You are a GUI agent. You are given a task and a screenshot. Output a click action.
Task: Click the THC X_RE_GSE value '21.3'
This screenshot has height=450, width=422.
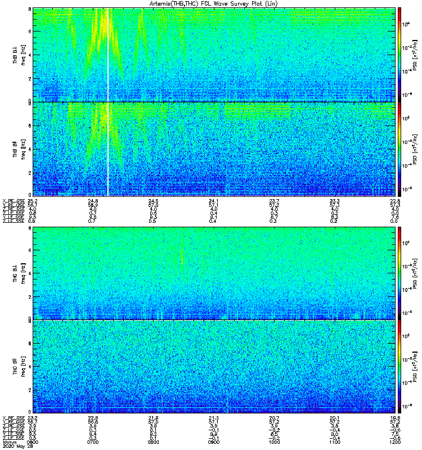(x=214, y=418)
